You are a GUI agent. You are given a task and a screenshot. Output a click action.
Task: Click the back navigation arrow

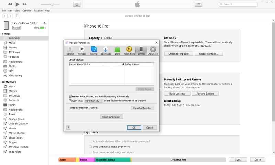tap(5, 16)
